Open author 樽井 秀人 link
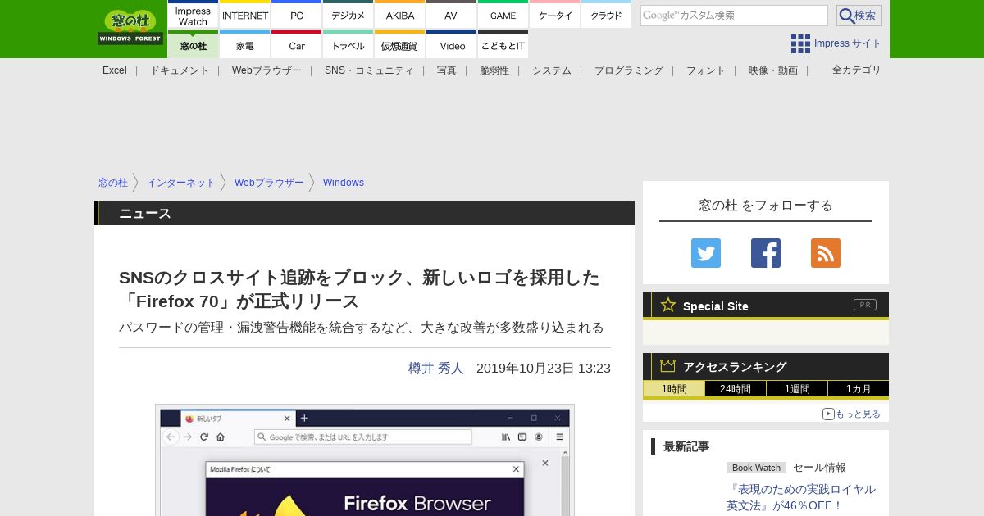 point(436,369)
